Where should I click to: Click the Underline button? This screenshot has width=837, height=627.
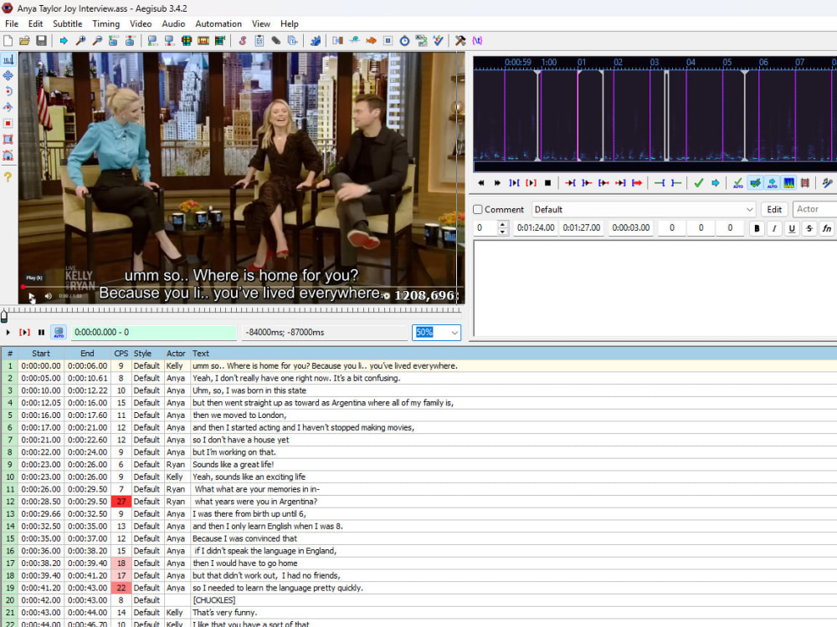pyautogui.click(x=792, y=228)
